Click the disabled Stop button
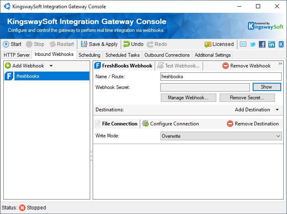The height and width of the screenshot is (214, 287). (x=35, y=44)
